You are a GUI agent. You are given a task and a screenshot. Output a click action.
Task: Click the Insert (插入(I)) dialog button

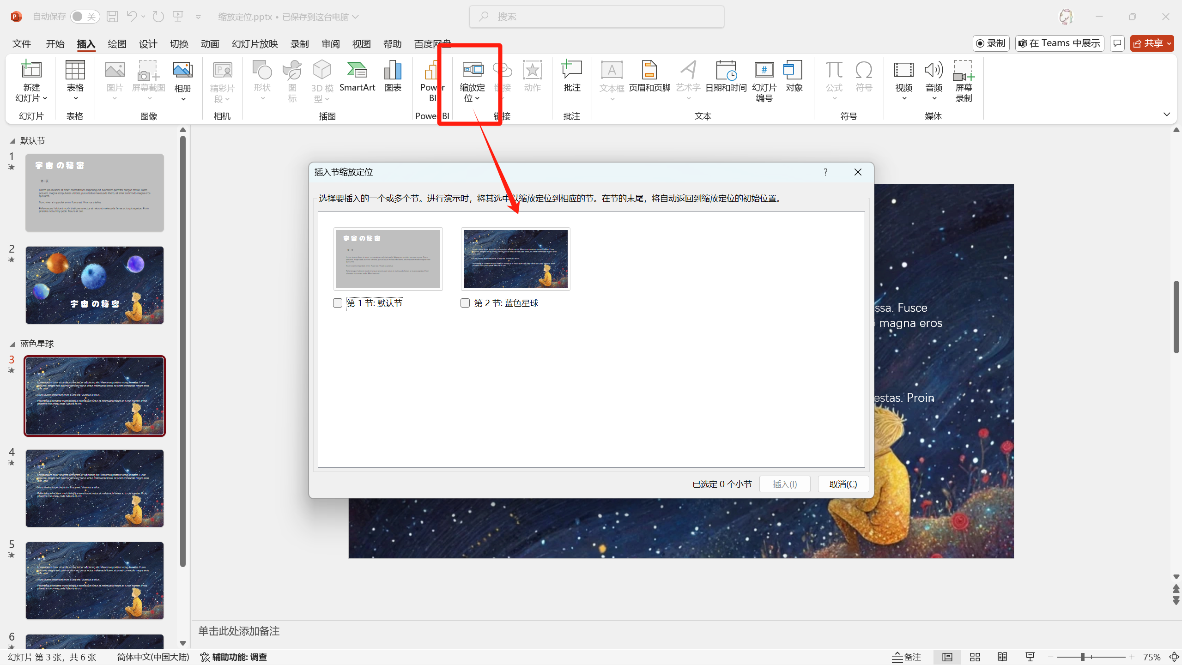785,484
